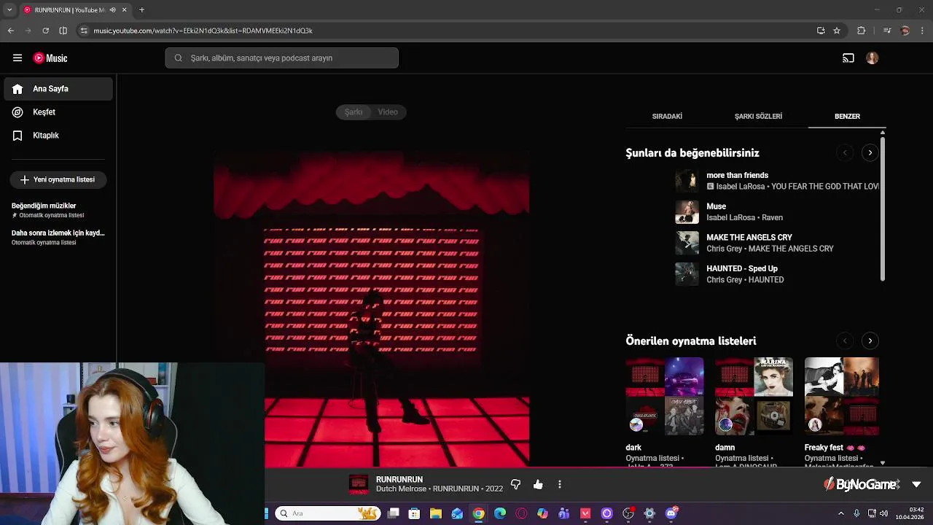Open File Explorer from the taskbar

click(x=436, y=513)
